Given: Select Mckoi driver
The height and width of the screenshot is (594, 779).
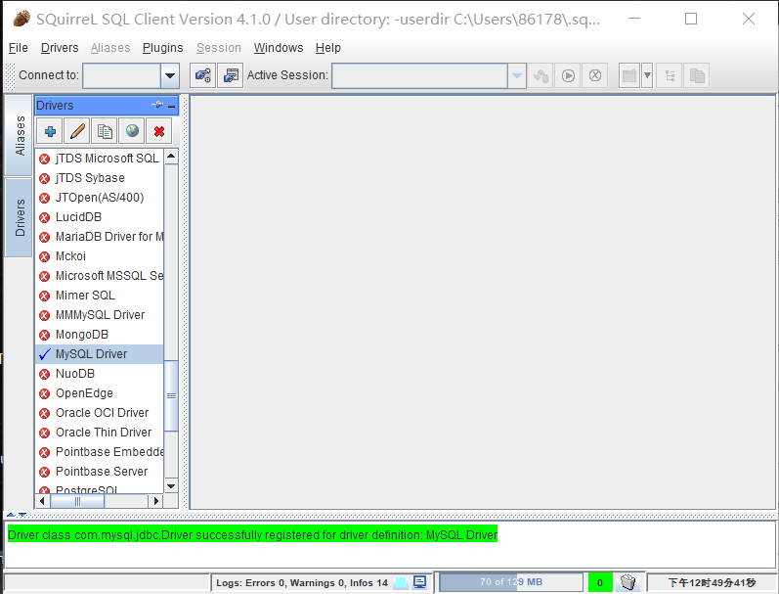Looking at the screenshot, I should pos(100,256).
